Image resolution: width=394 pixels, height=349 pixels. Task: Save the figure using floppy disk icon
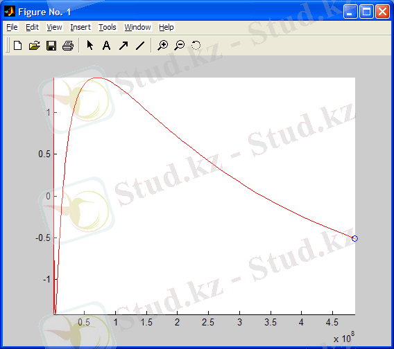[x=51, y=46]
